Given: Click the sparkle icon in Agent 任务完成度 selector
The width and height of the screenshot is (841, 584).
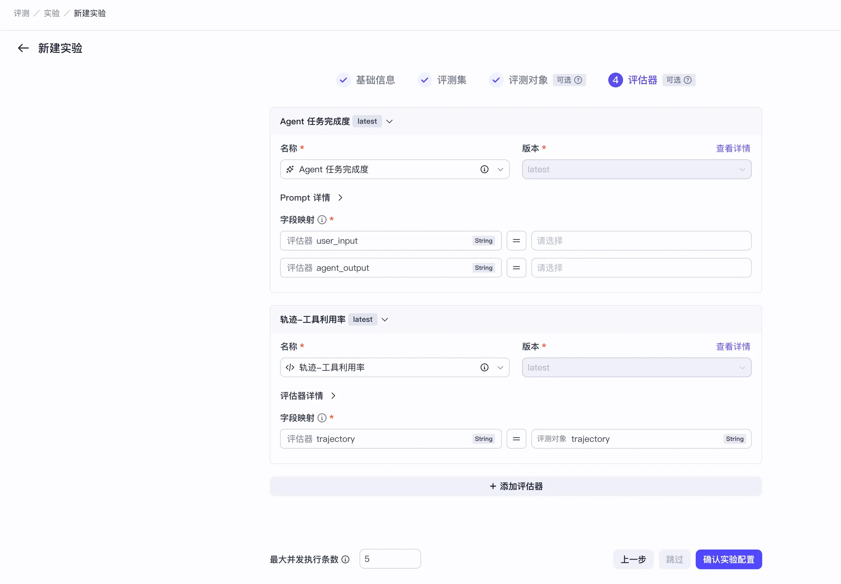Looking at the screenshot, I should 290,170.
